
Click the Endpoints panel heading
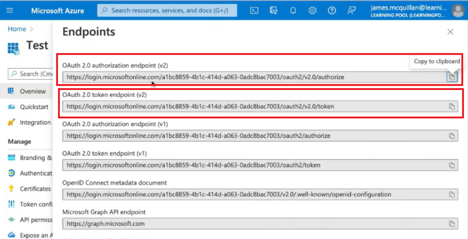[x=89, y=32]
